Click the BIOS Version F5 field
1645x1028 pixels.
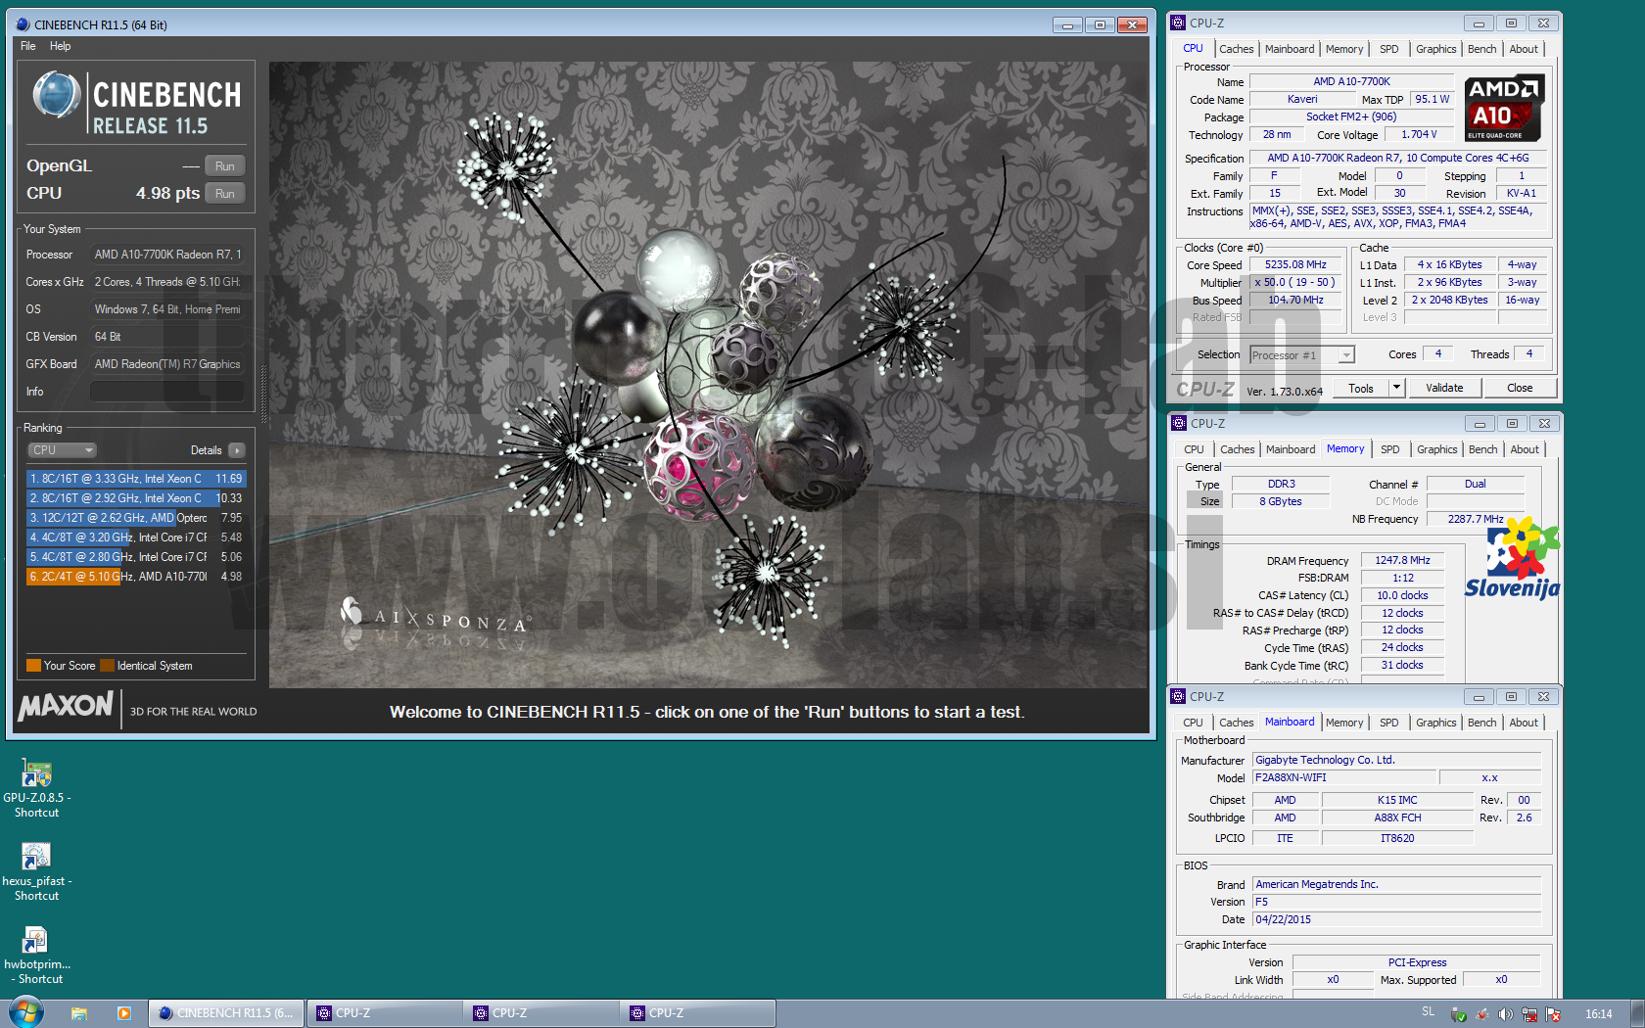1397,902
